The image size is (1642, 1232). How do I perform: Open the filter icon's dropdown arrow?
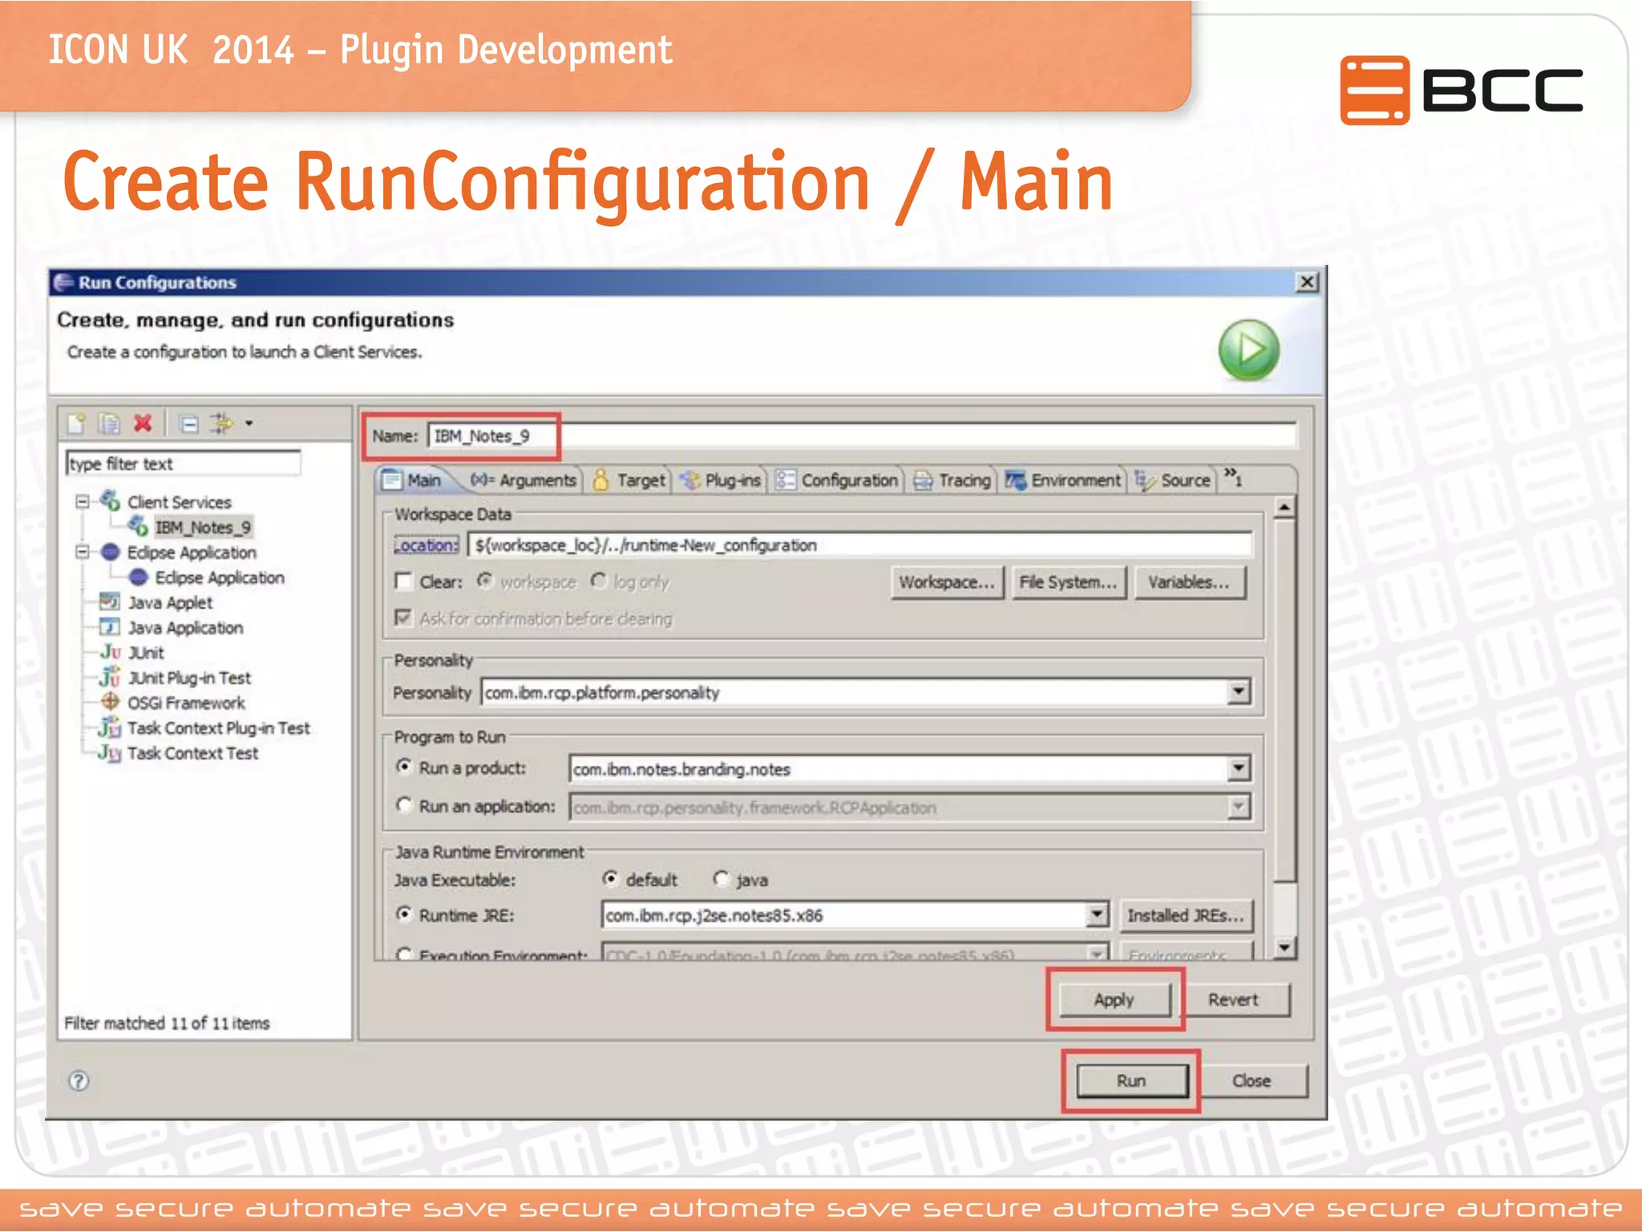(249, 423)
